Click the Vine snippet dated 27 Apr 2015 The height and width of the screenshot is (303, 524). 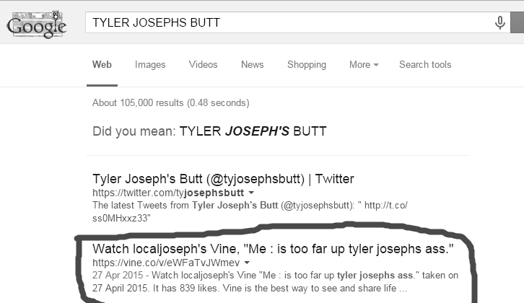(276, 281)
